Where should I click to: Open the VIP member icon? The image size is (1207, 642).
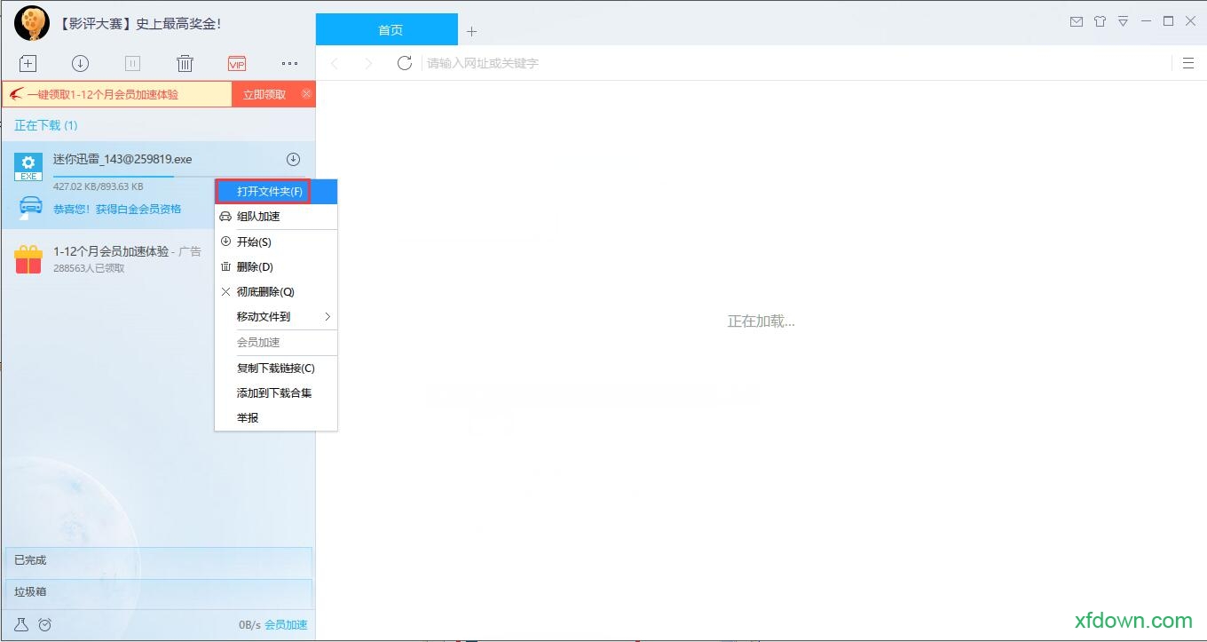pyautogui.click(x=236, y=63)
